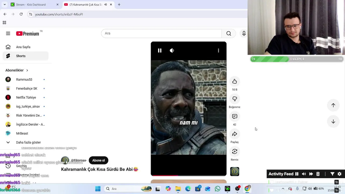Pause the playing Shorts video
Screen dimensions: 345x194
[160, 50]
